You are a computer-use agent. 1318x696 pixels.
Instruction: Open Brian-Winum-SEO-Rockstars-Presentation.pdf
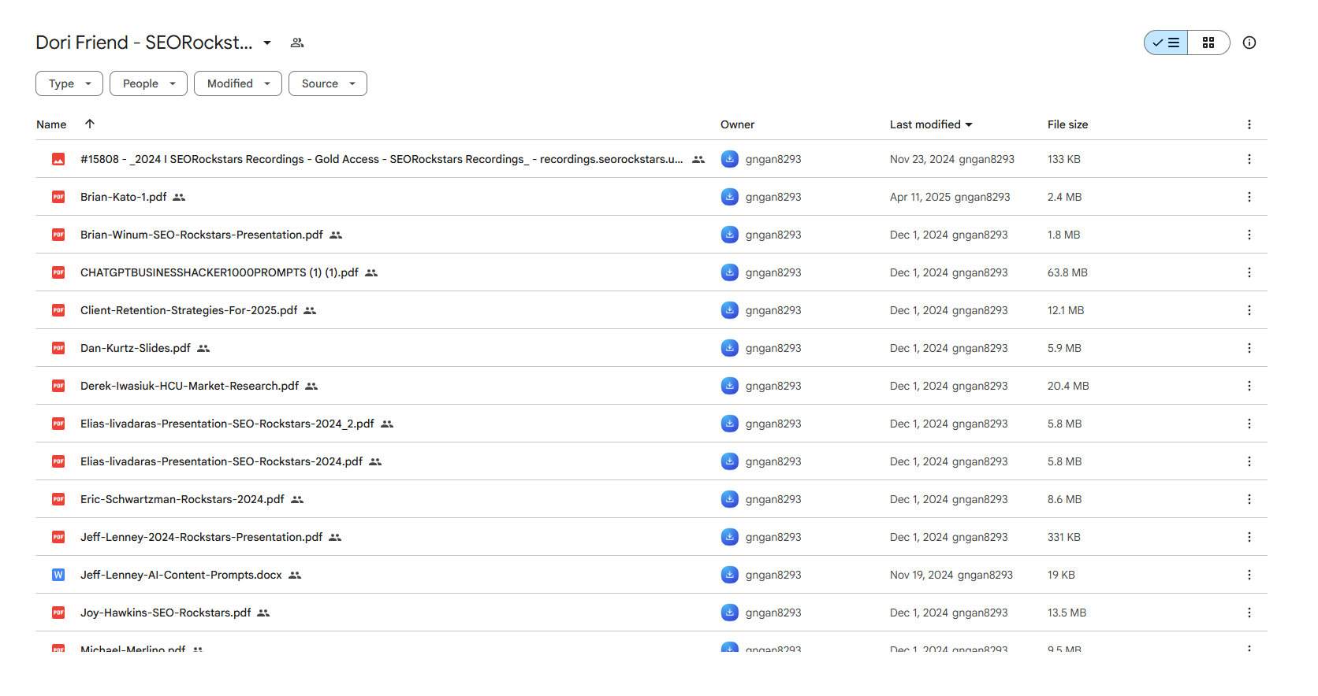click(202, 235)
